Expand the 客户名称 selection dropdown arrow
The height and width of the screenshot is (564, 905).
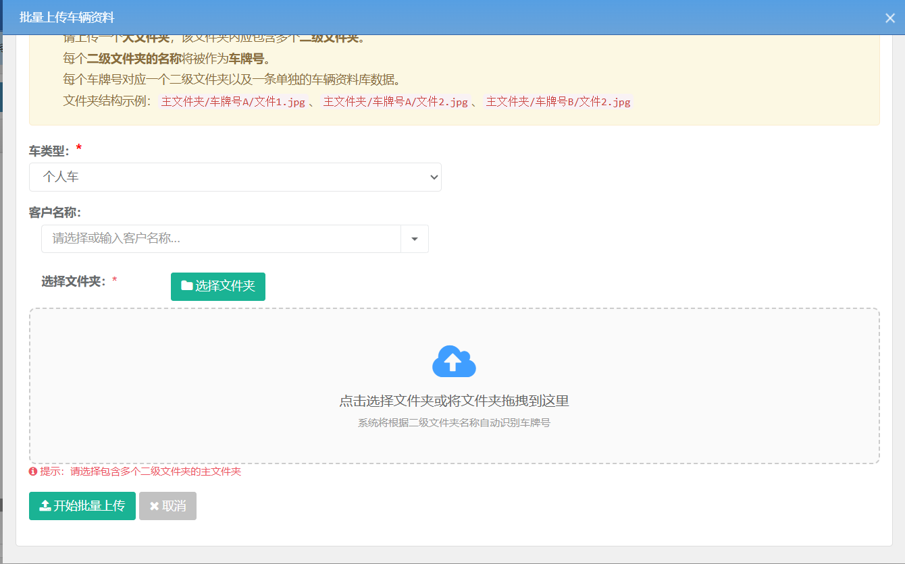point(414,239)
